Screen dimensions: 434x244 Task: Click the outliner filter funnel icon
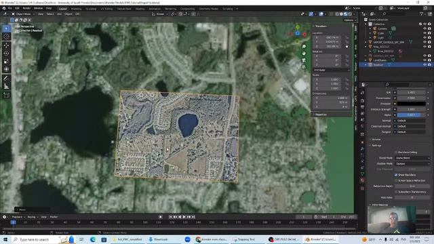[422, 14]
